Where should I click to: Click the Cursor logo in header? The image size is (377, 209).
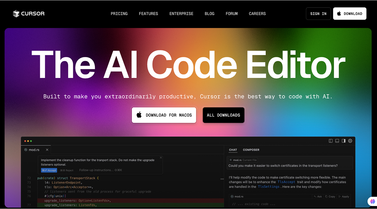point(29,14)
